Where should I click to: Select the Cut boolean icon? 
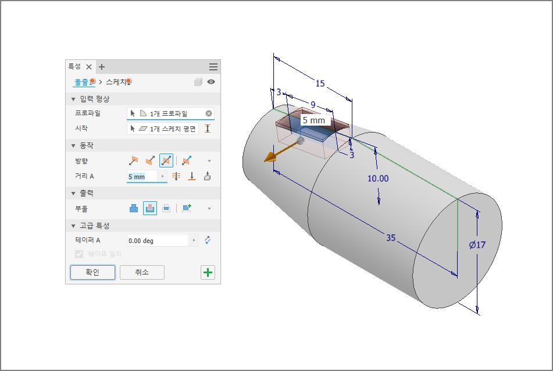(150, 208)
